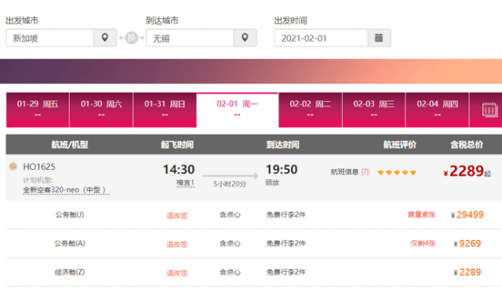Click the 起飞时间 column header
Viewport: 502px width, 290px height.
[x=177, y=144]
